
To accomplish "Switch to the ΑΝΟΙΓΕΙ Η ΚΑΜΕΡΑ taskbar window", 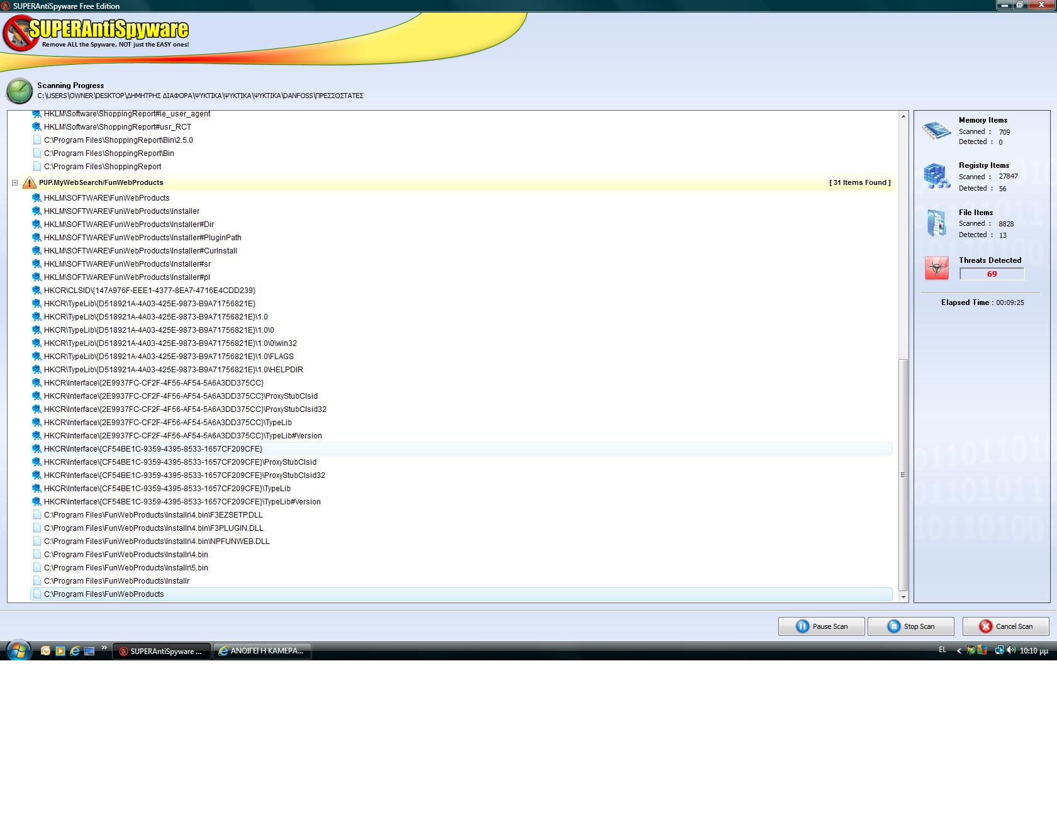I will tap(262, 651).
